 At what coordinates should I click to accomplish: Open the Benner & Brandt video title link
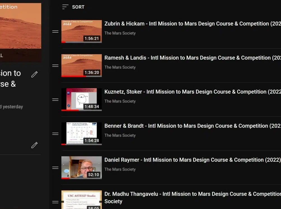pos(193,126)
